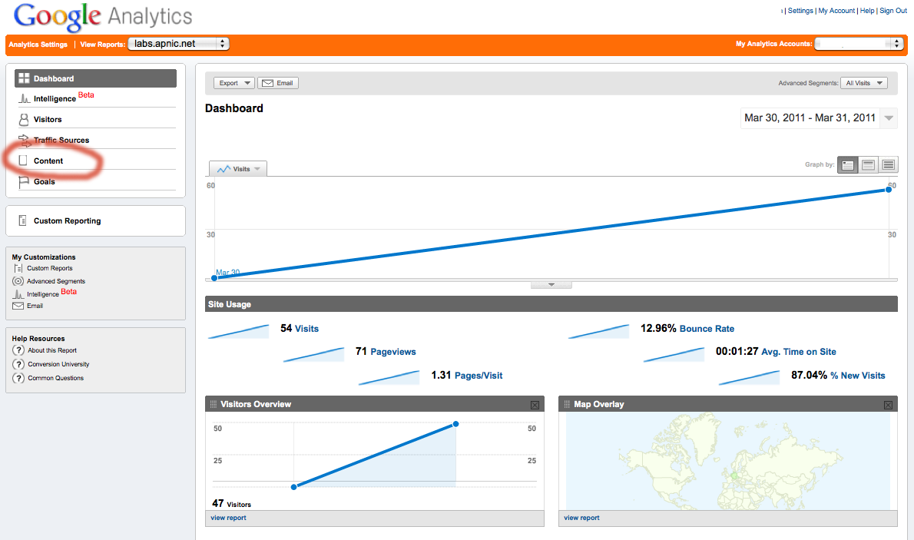Click the Visitors Overview drag handle icon
Viewport: 914px width, 540px height.
point(214,404)
